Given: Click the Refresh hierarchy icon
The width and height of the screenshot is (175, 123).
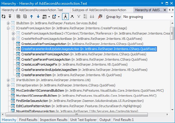Looking at the screenshot, I should click(x=3, y=17).
